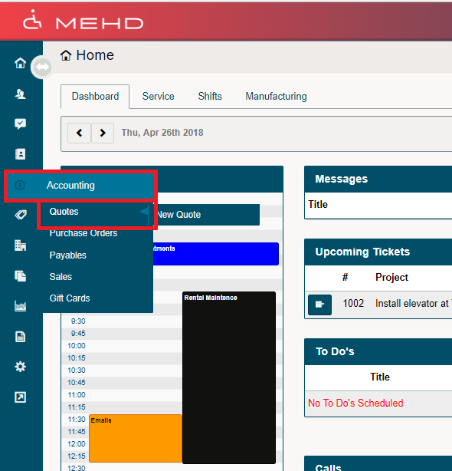Click the Title column in To Do's
The width and height of the screenshot is (452, 471).
click(380, 377)
